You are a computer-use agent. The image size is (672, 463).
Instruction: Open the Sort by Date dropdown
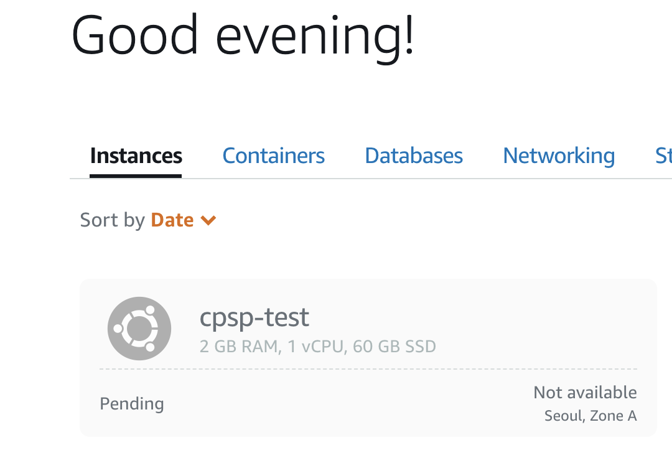(148, 220)
